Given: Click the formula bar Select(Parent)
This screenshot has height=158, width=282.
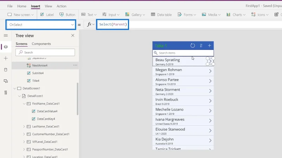Looking at the screenshot, I should click(x=113, y=24).
